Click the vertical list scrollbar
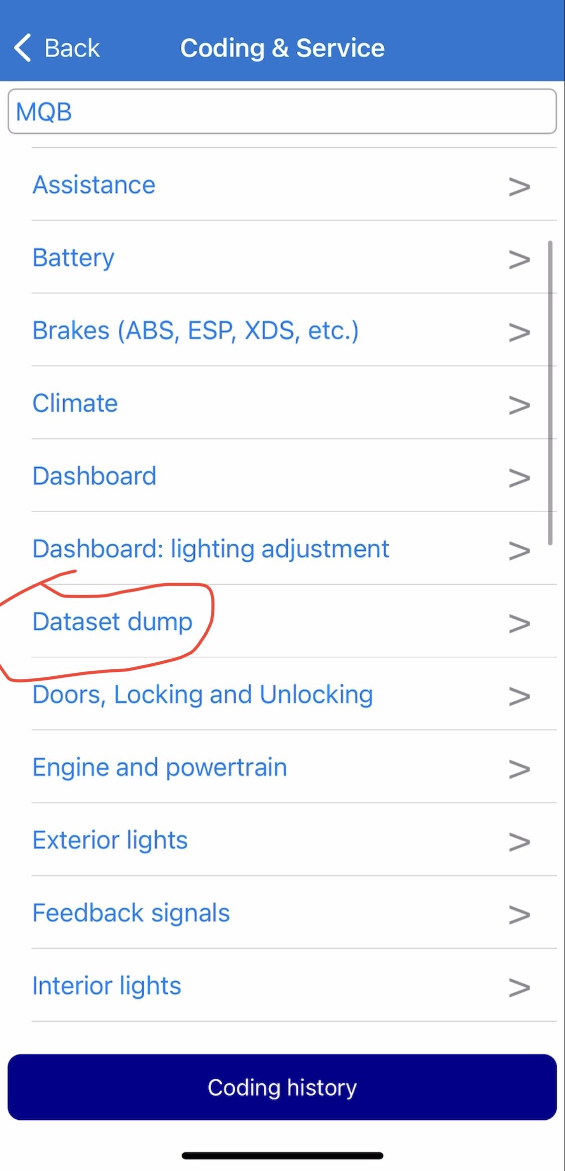Image resolution: width=565 pixels, height=1171 pixels. 550,392
